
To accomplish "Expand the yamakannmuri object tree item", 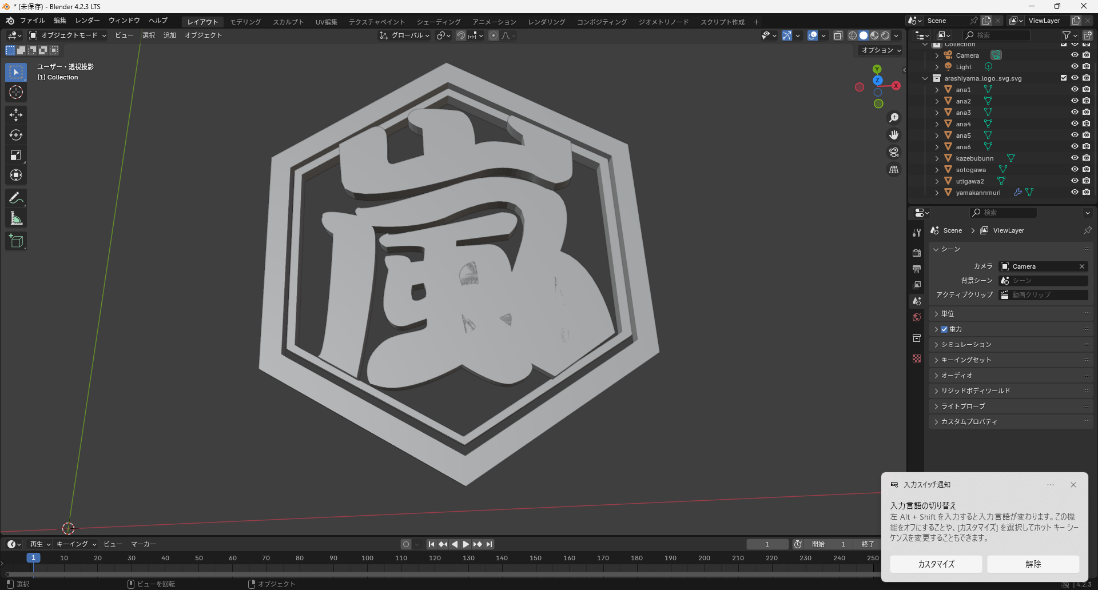I will tap(937, 193).
